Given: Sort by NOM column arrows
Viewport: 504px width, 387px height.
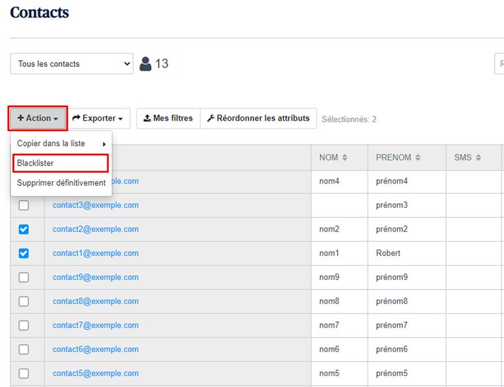Looking at the screenshot, I should [x=345, y=158].
